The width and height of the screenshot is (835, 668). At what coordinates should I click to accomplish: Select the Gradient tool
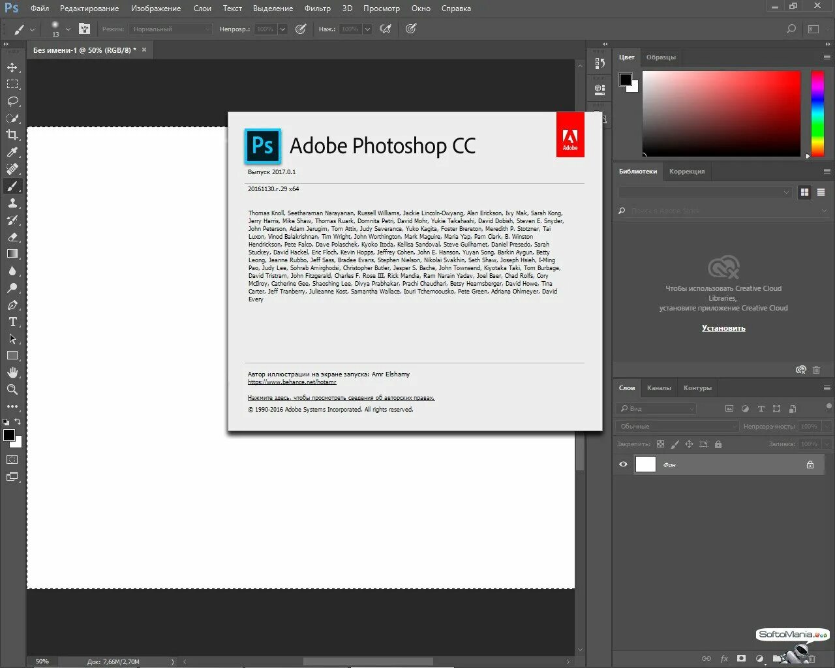click(x=12, y=254)
